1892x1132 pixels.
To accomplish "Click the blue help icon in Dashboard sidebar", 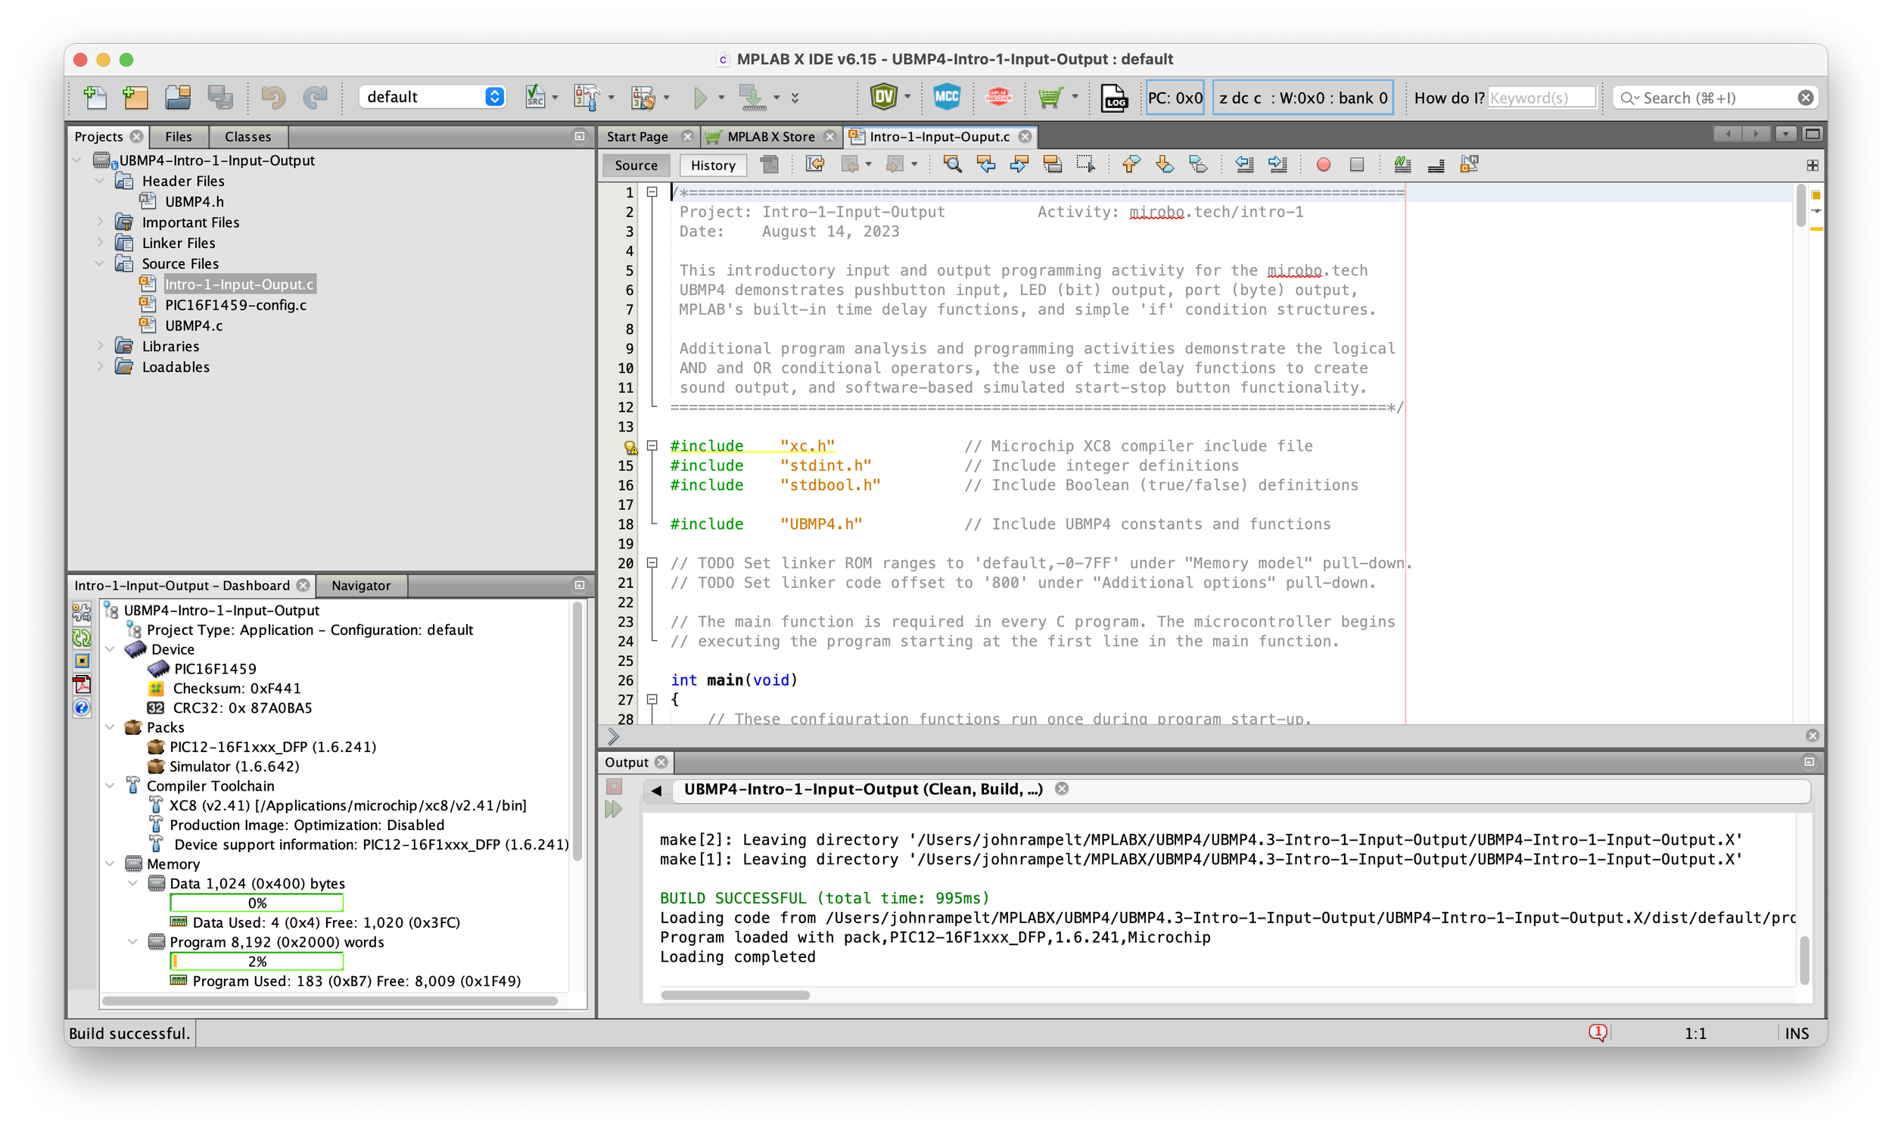I will point(82,707).
